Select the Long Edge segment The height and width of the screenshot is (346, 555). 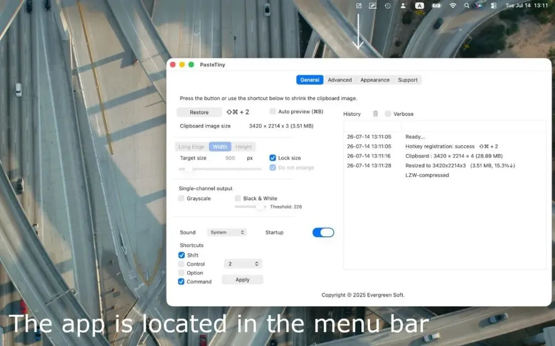click(x=192, y=147)
